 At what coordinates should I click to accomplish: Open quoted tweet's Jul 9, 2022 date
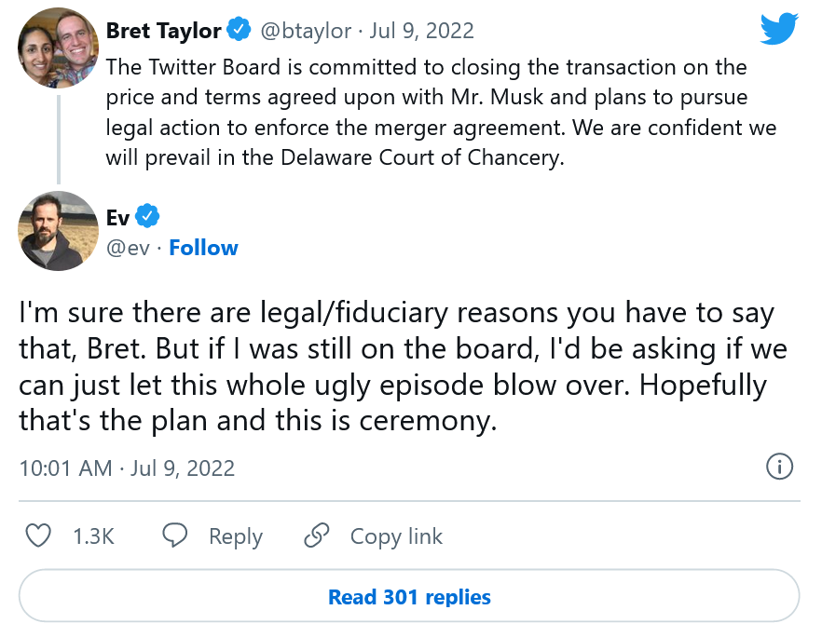click(421, 31)
